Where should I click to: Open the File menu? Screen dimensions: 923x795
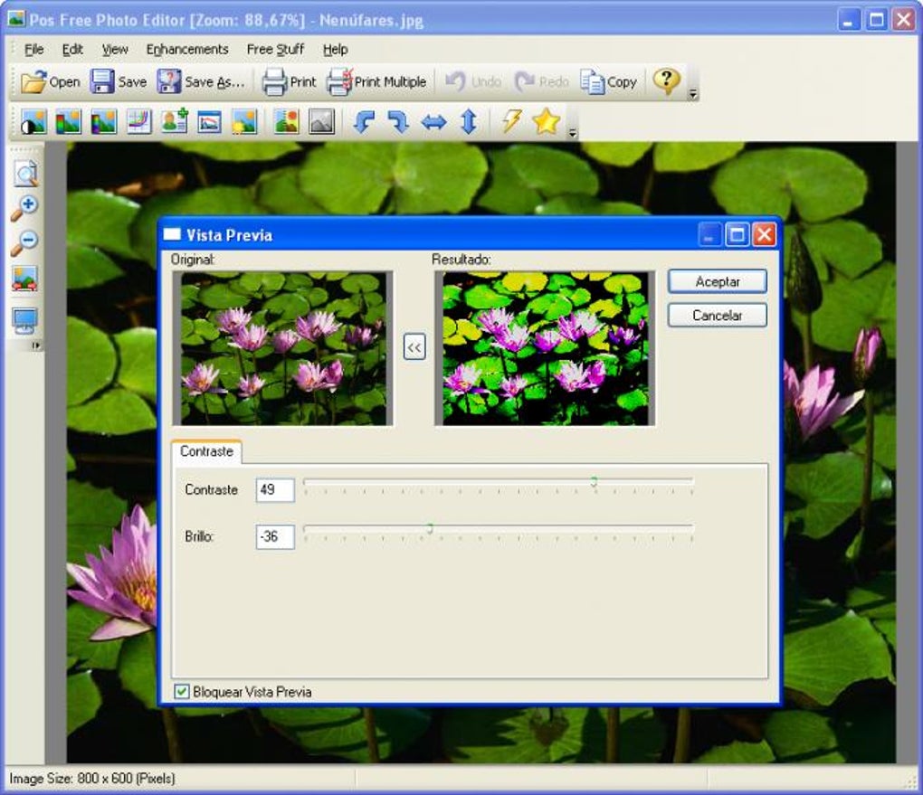[x=33, y=50]
